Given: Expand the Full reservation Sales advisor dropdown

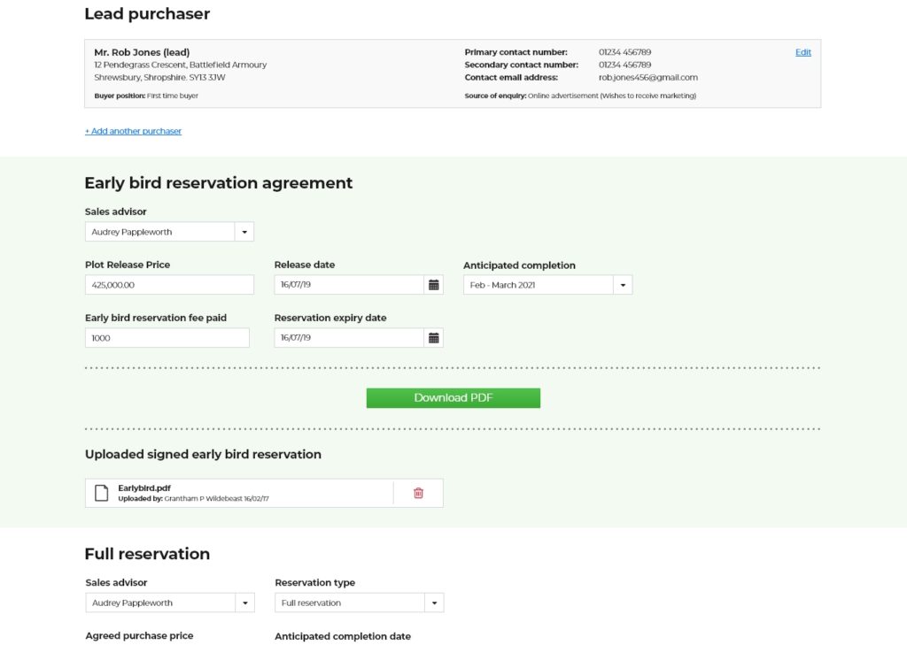Looking at the screenshot, I should click(x=244, y=603).
